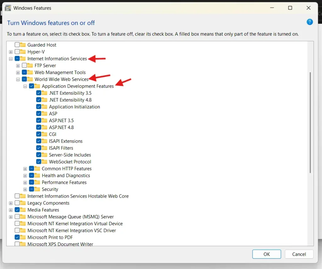Click the Media Features folder icon
Image resolution: width=322 pixels, height=269 pixels.
pos(23,210)
